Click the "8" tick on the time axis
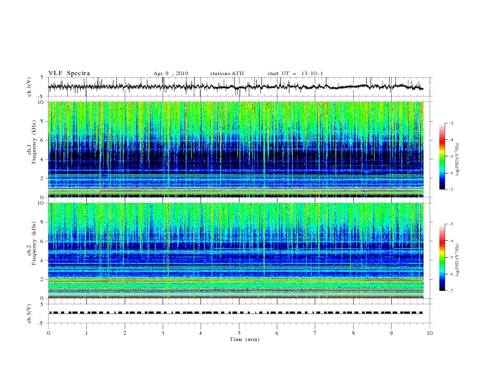 click(353, 333)
